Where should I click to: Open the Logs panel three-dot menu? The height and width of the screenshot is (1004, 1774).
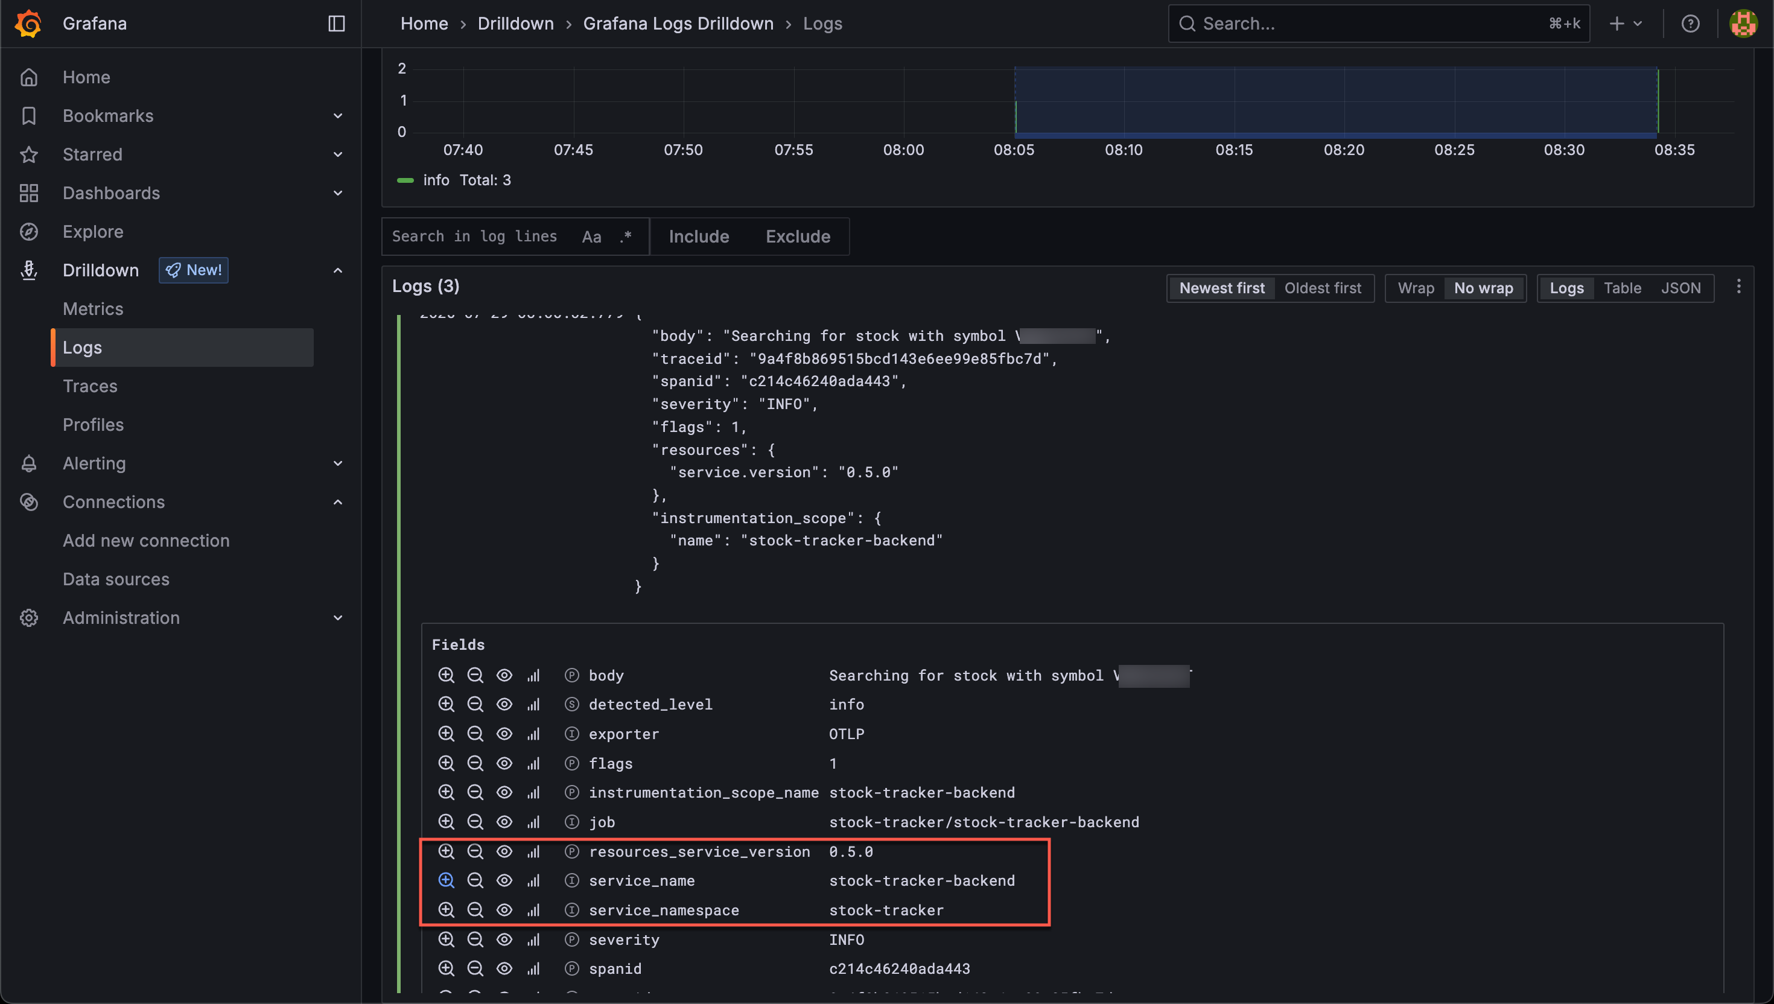pos(1738,286)
